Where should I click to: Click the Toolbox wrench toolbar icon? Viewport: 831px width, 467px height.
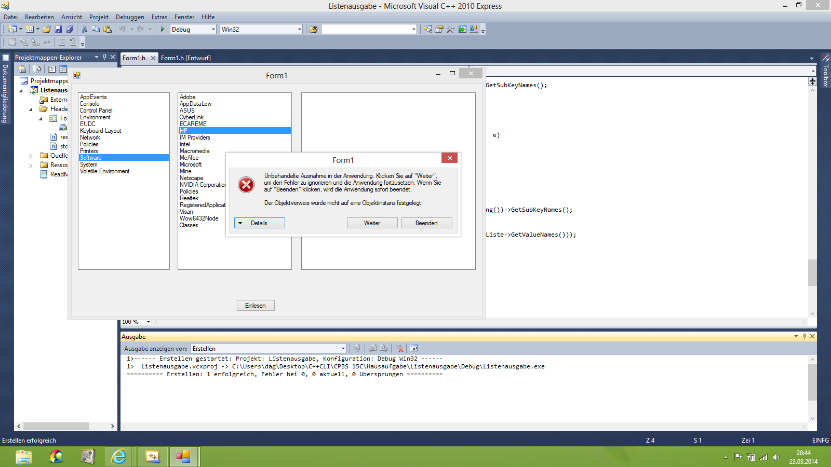[x=451, y=29]
